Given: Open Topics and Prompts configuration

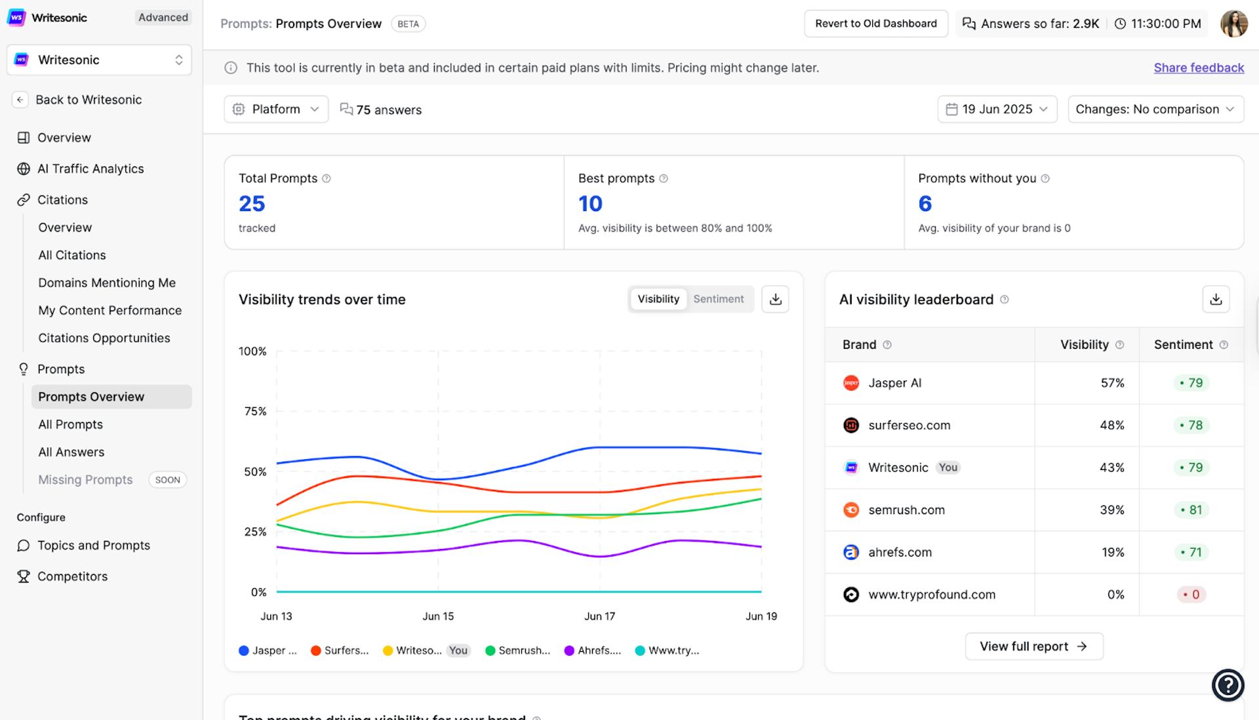Looking at the screenshot, I should (x=94, y=546).
